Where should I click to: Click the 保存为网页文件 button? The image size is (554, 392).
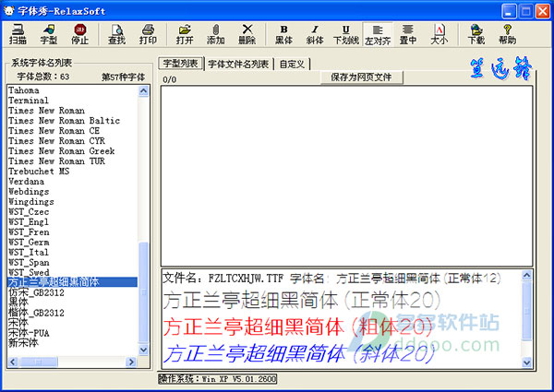361,77
